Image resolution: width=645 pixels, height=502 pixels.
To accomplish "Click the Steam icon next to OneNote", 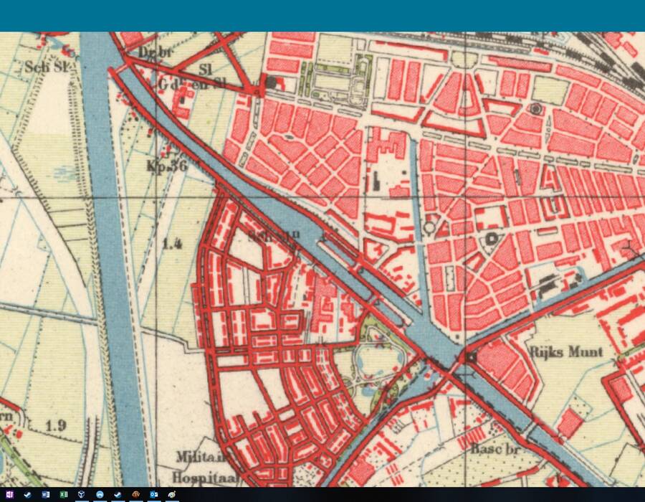I will tap(27, 494).
